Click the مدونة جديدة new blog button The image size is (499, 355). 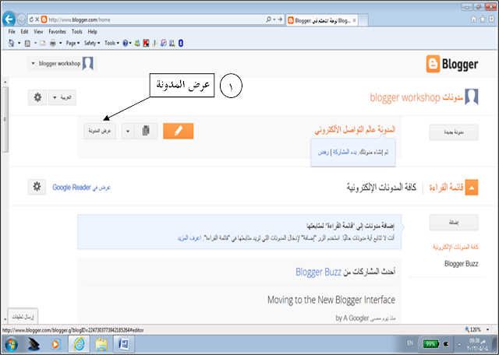(454, 132)
